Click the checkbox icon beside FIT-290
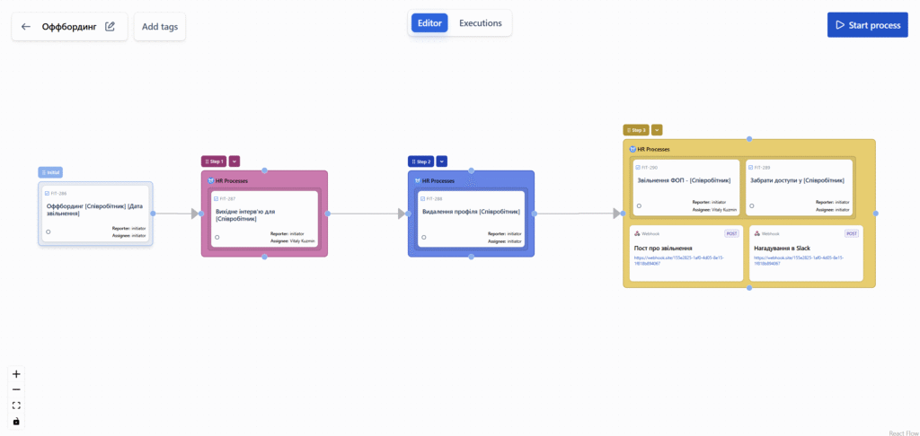 coord(638,168)
